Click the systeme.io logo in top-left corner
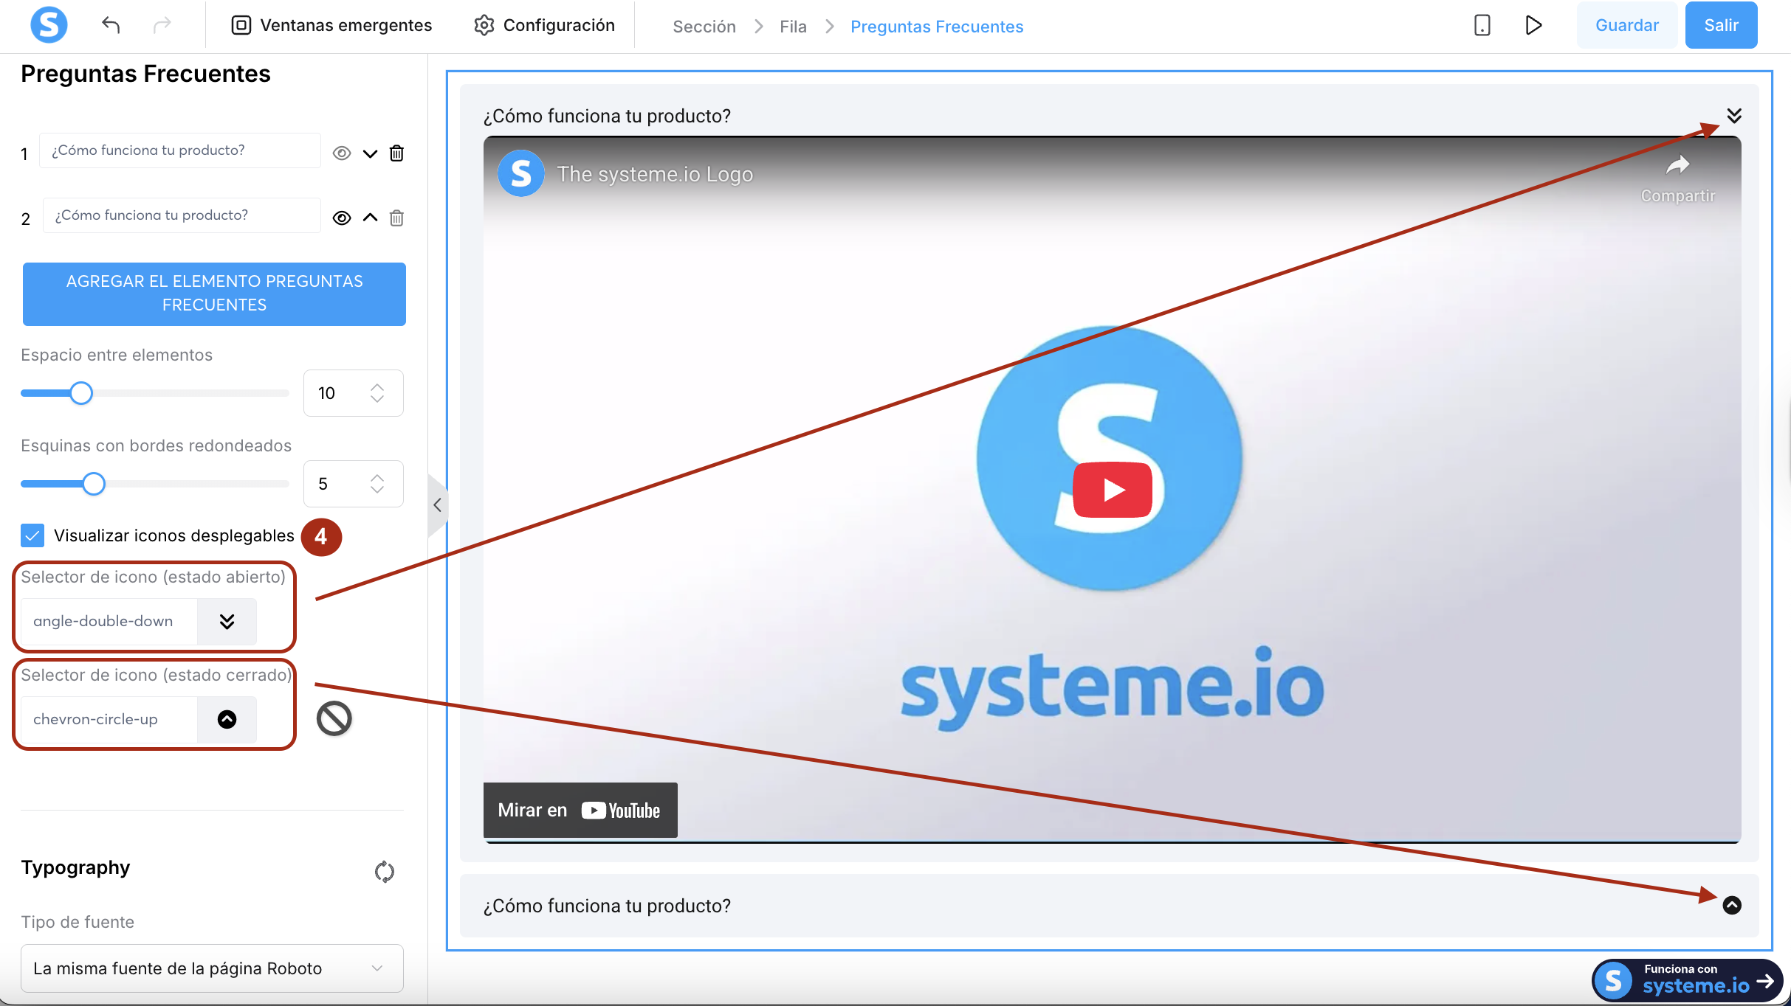 point(49,25)
